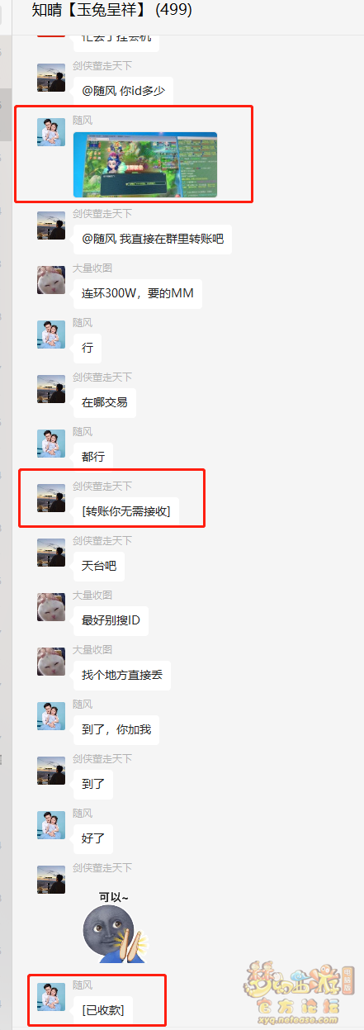Click 随风's avatar beside the "行" message
The image size is (364, 1030).
[51, 335]
